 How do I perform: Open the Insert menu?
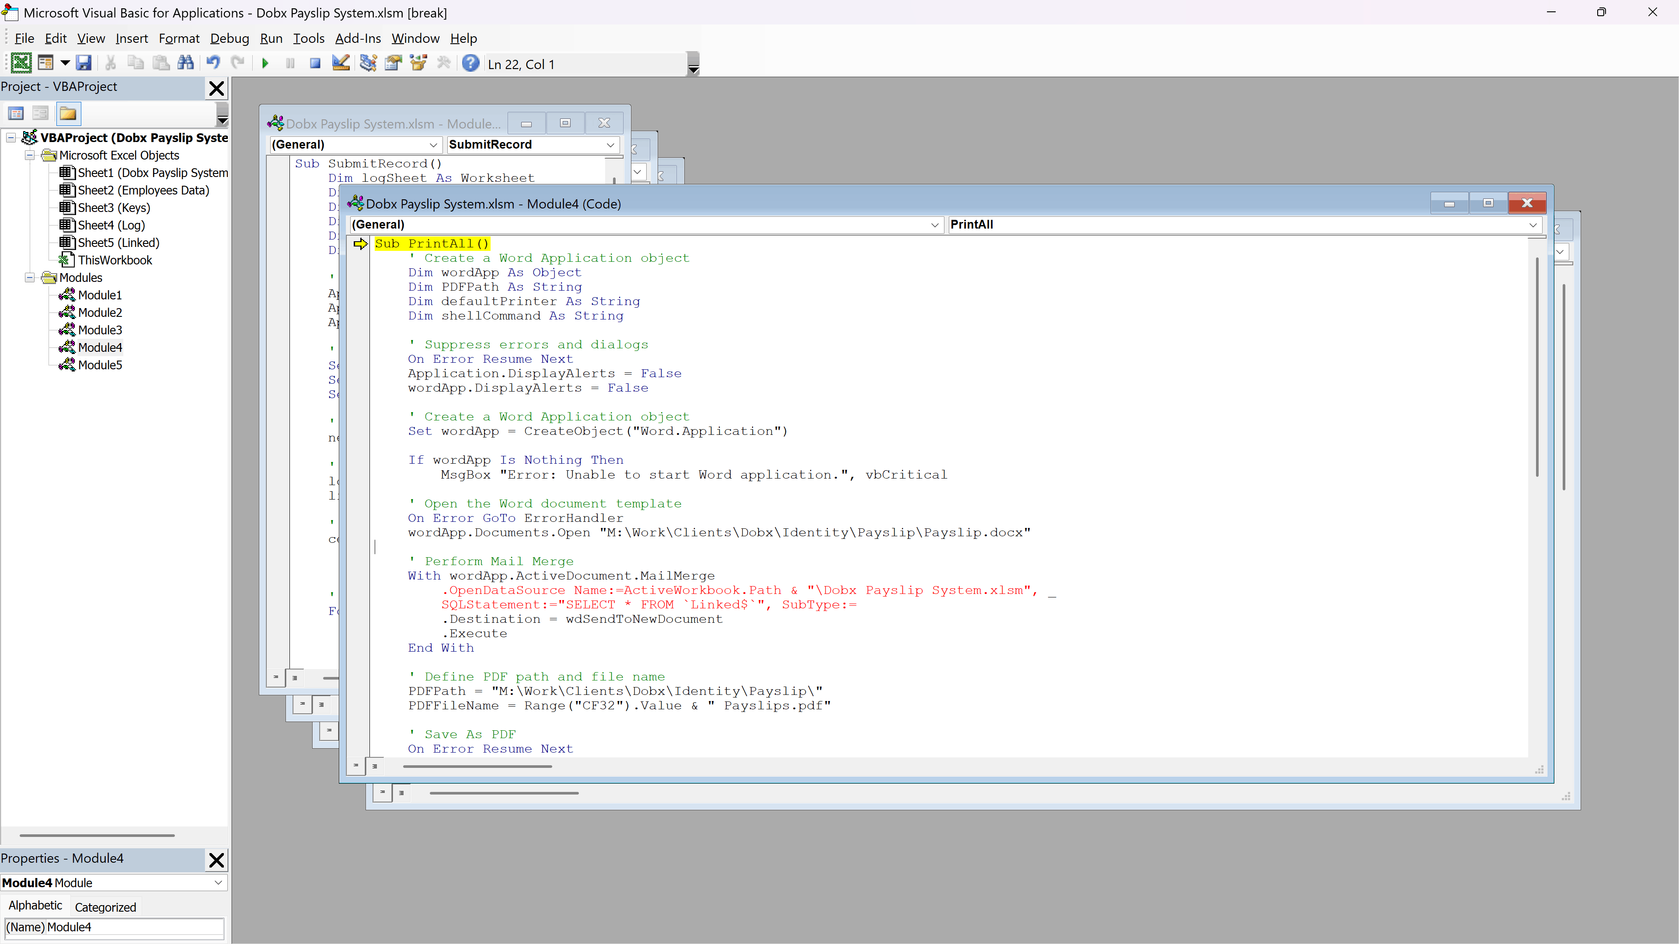(x=132, y=38)
